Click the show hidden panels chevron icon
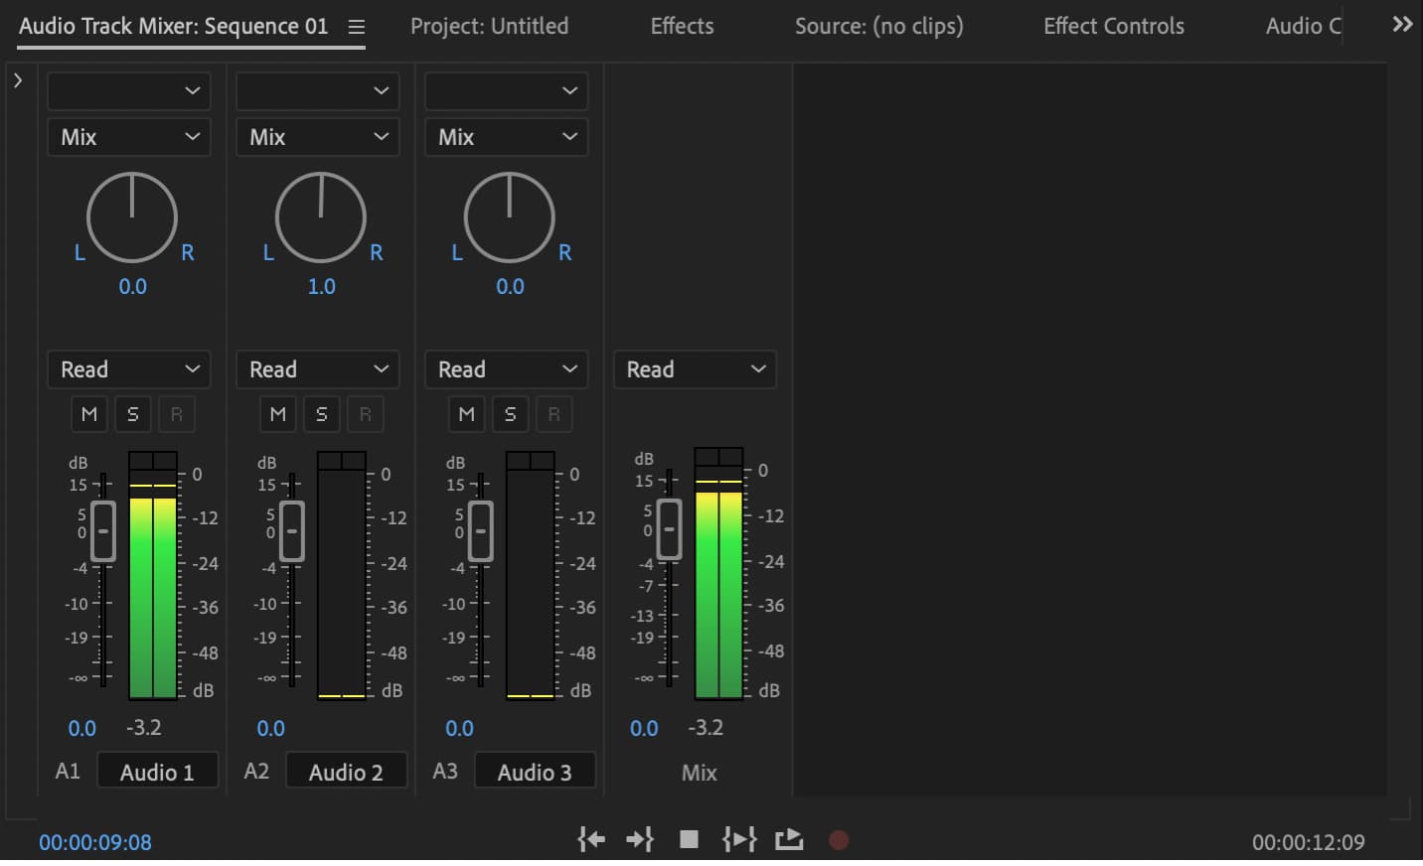This screenshot has width=1423, height=866. tap(1401, 24)
